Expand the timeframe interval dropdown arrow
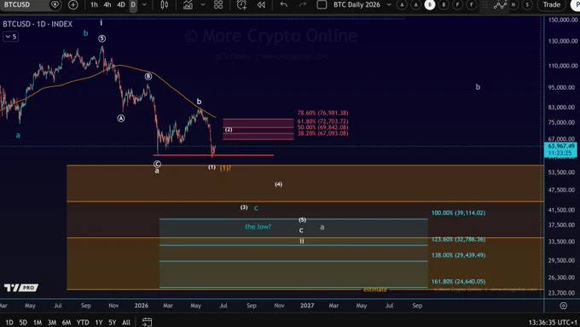Screen dimensions: 580x327 [x=145, y=5]
